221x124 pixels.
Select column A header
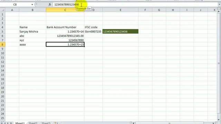12,10
